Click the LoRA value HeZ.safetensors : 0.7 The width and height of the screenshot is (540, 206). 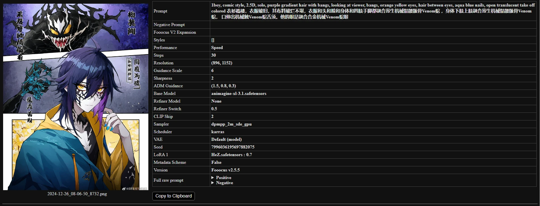[232, 155]
